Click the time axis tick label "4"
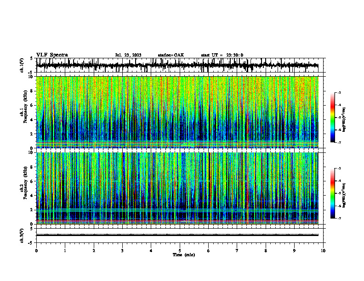Viewport: 364px width, 281px height. 151,251
